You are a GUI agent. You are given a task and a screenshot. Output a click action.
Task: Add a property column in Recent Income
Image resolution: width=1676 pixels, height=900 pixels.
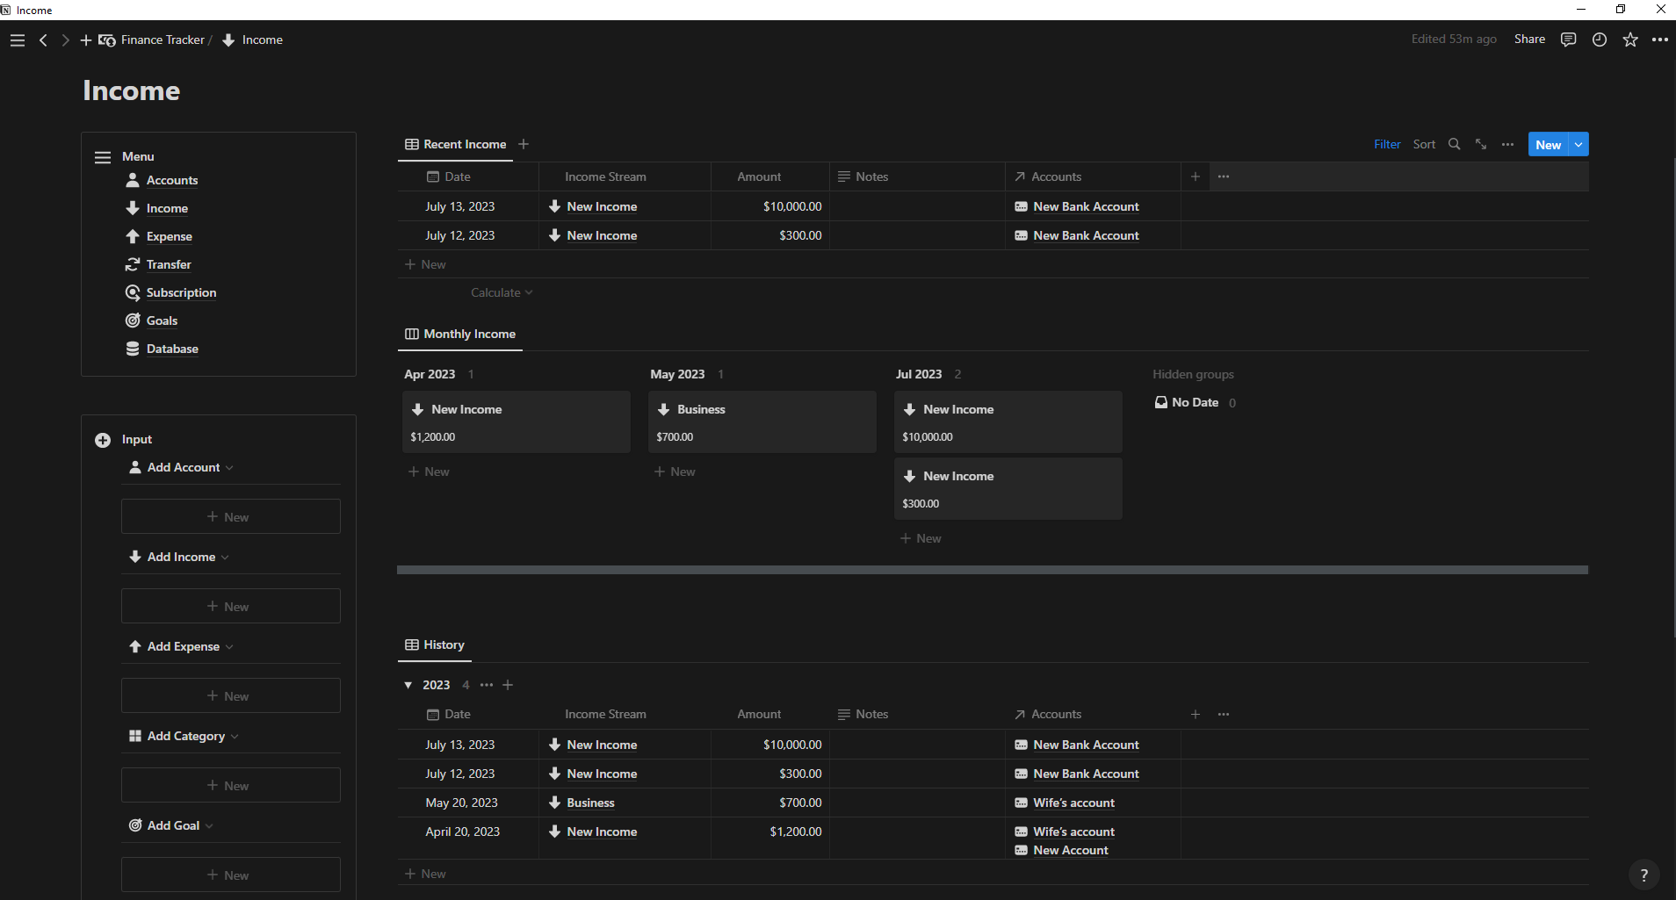point(1196,176)
